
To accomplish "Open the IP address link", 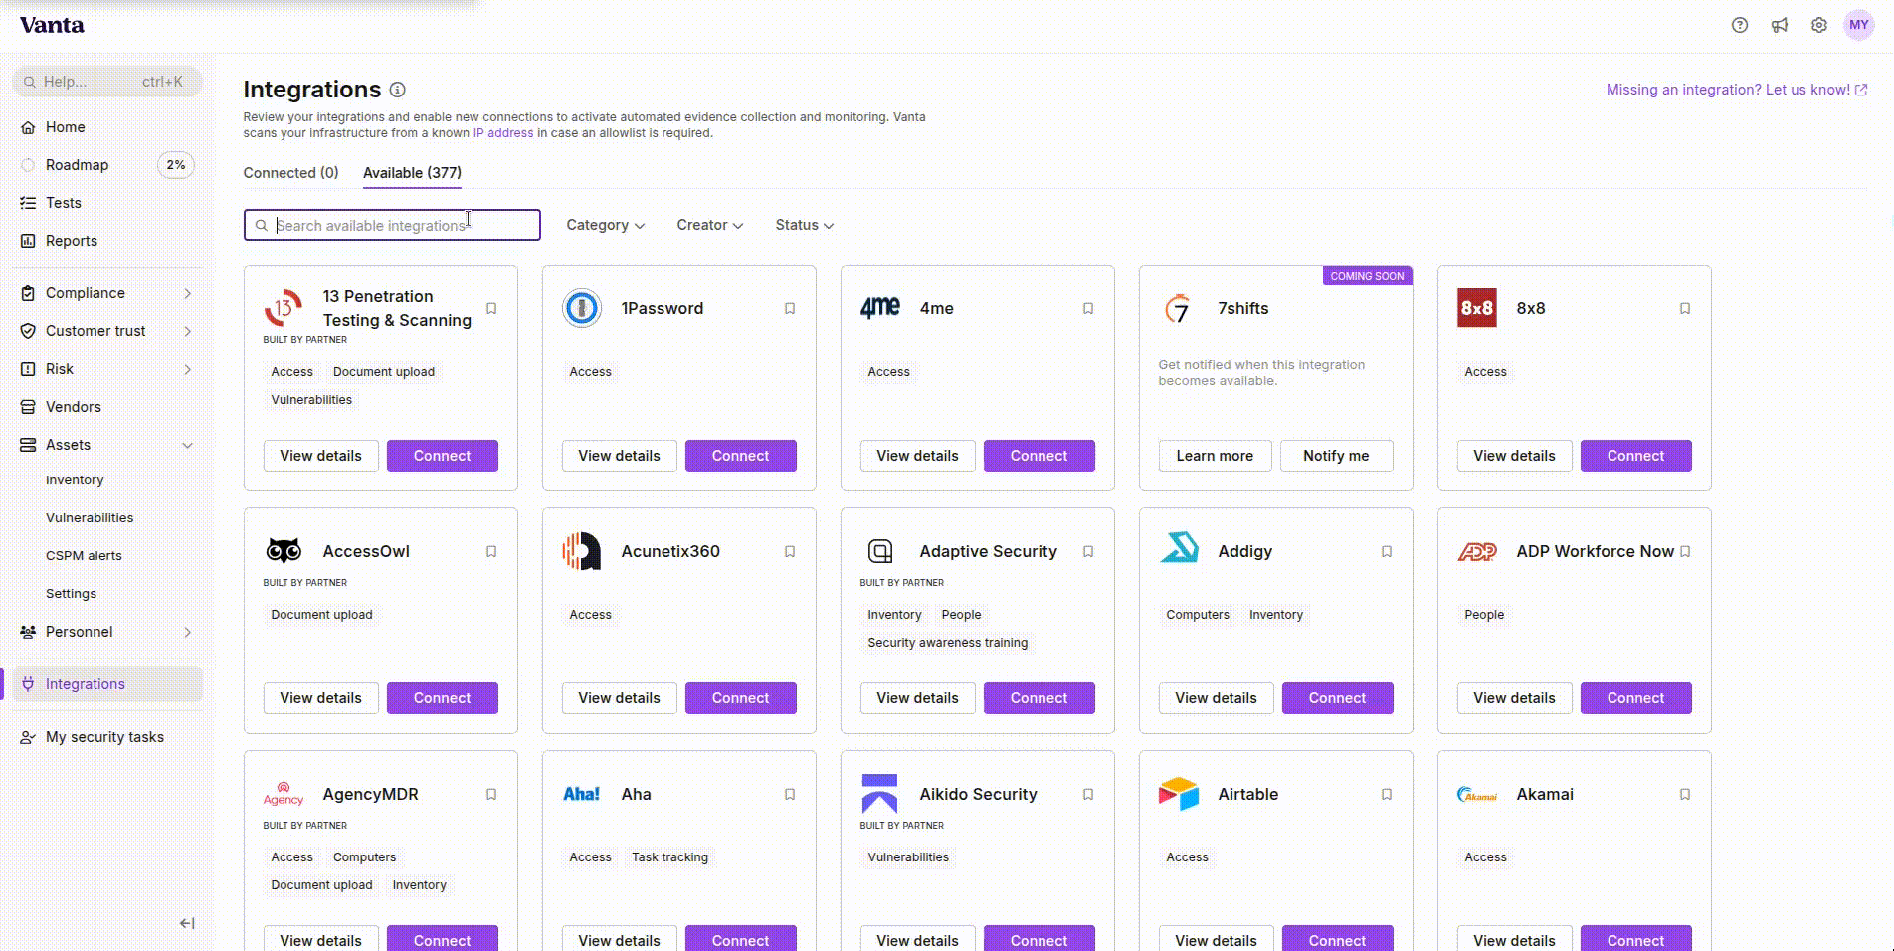I will pyautogui.click(x=503, y=133).
